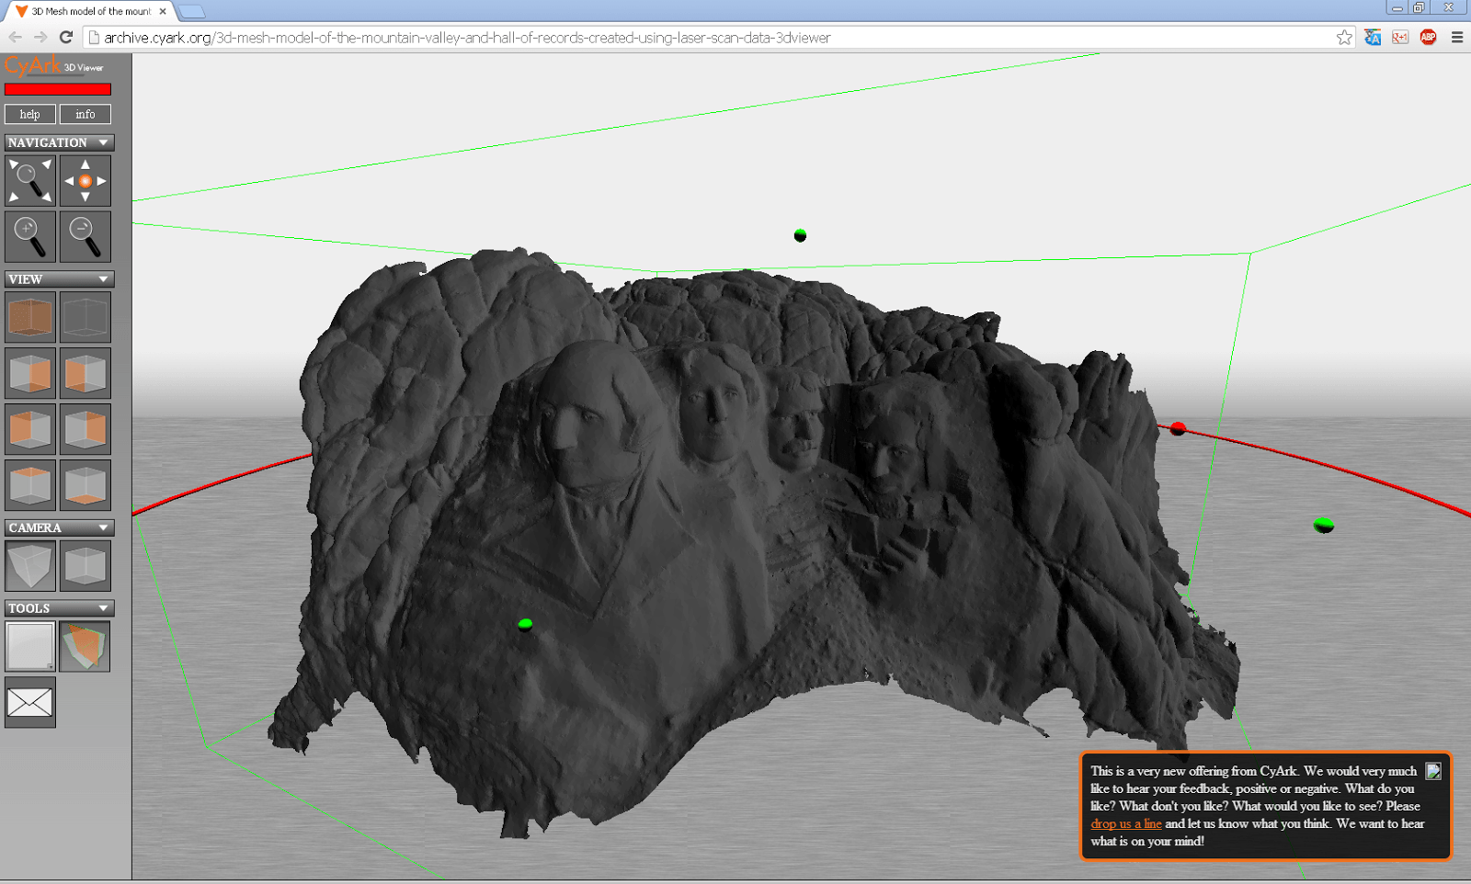Click the zoom out magnifier

(86, 237)
